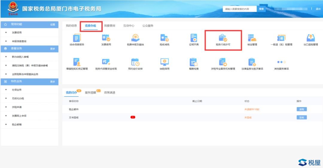Open 发票领用 in the sidebar
323x168 pixels.
point(17,33)
